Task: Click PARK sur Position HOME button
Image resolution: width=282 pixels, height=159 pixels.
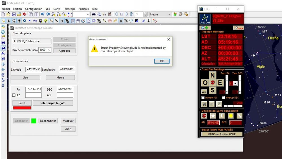Action: (x=222, y=134)
